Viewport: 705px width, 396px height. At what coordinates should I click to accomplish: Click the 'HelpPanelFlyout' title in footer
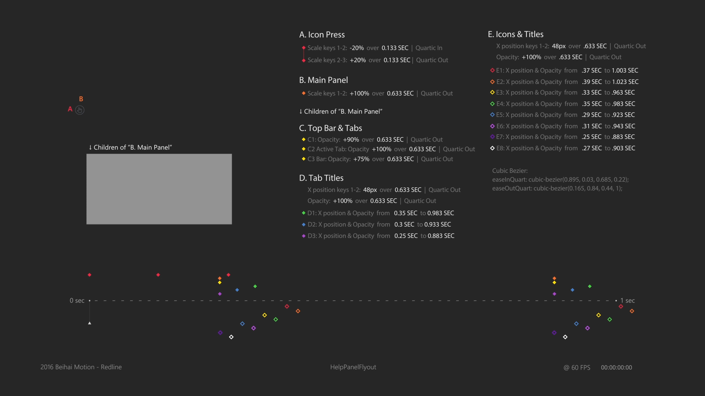353,367
